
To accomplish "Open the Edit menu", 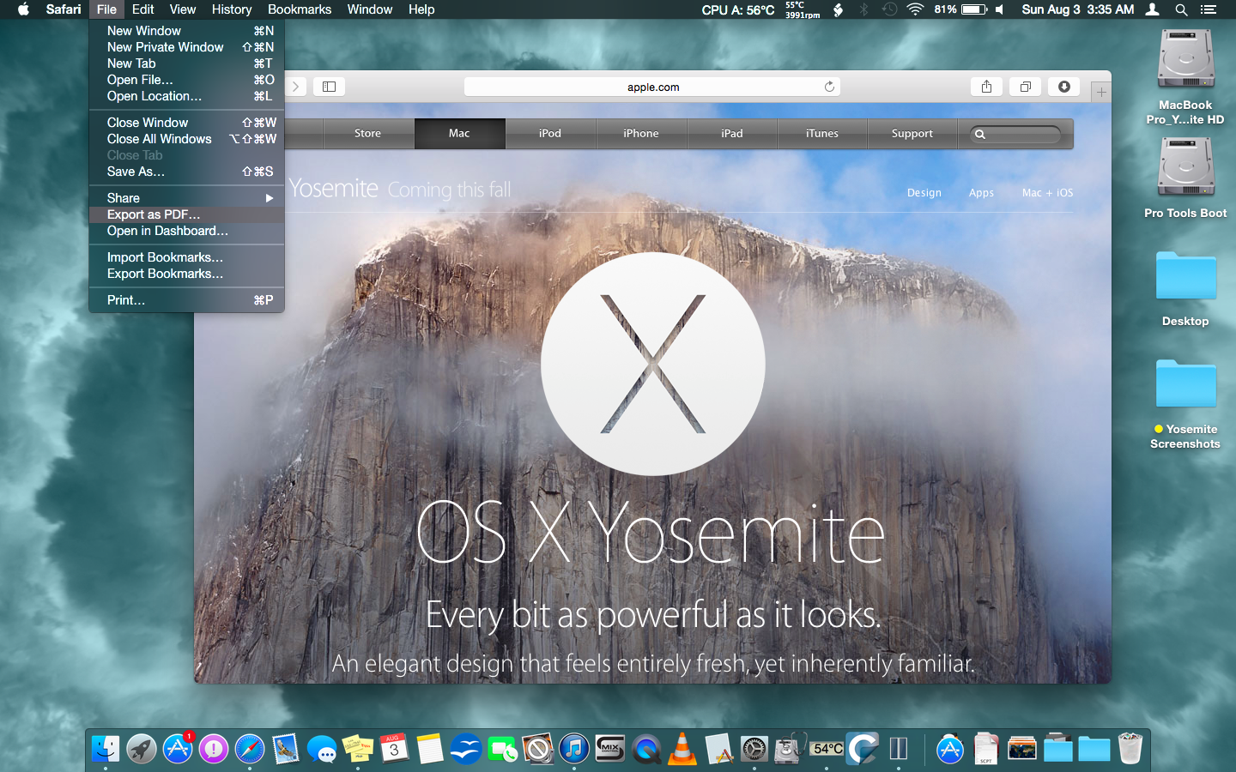I will (143, 9).
